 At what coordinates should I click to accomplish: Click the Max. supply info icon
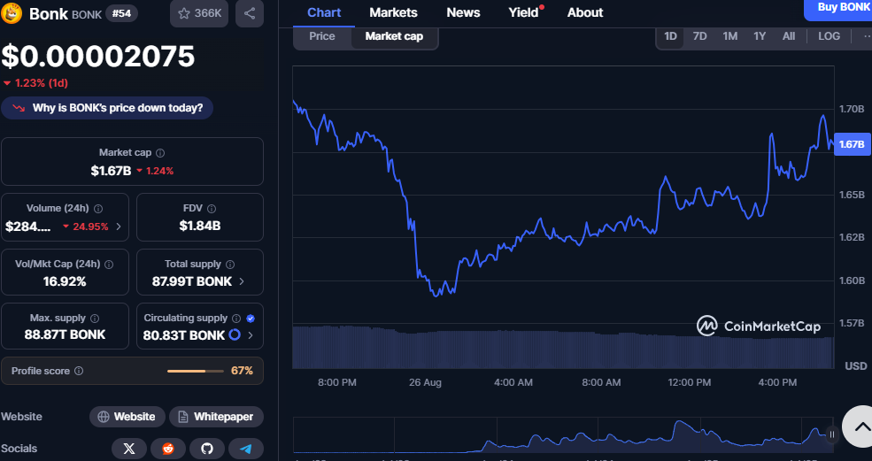[95, 319]
